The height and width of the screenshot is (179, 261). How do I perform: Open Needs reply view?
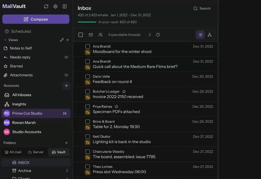(x=36, y=57)
